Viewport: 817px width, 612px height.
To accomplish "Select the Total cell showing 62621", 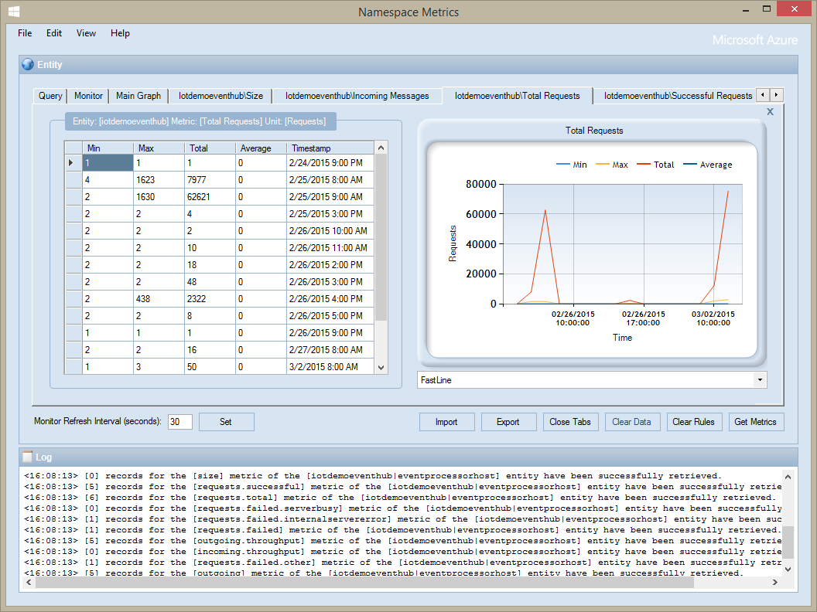I will pyautogui.click(x=210, y=197).
